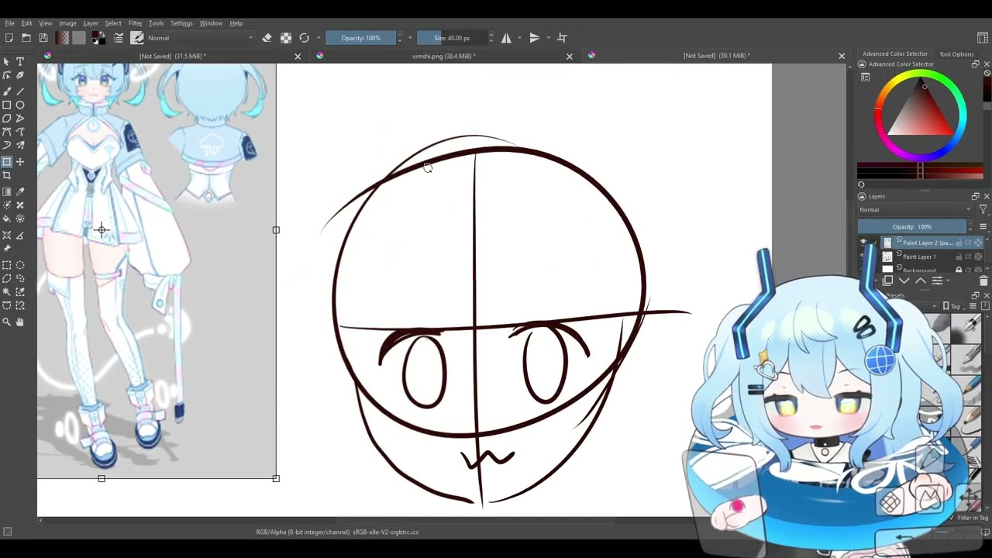Reload original brush preset
This screenshot has width=992, height=558.
tap(304, 38)
